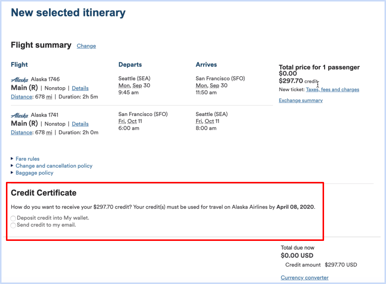Click the Alaska logo beside flight 1746
The width and height of the screenshot is (386, 284).
pyautogui.click(x=19, y=80)
